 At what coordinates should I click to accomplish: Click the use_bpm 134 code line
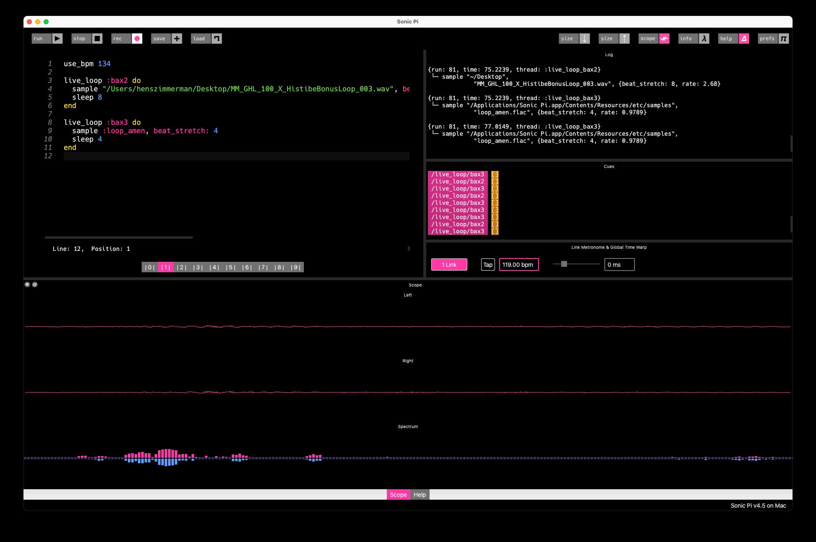(x=87, y=64)
